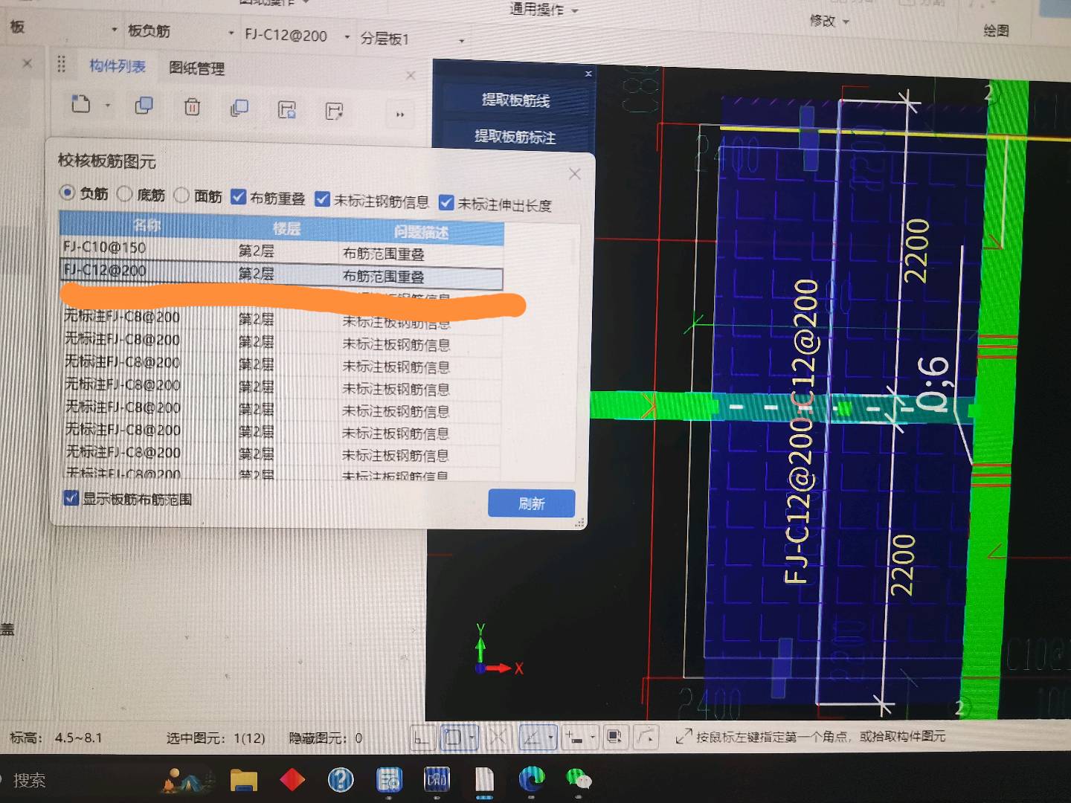Screen dimensions: 1071x803
Task: Open the 修改 ribbon group menu
Action: (829, 21)
